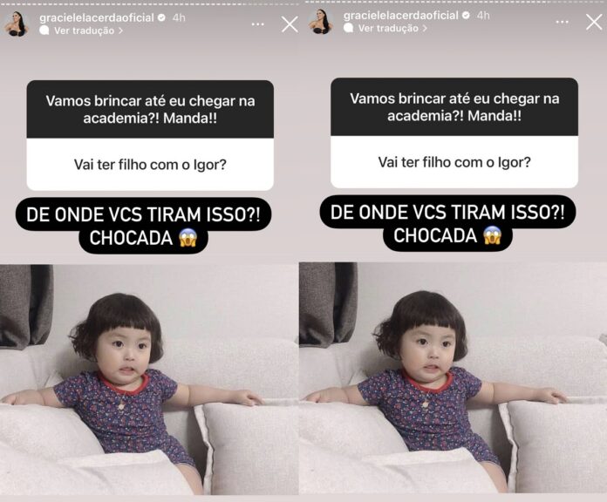This screenshot has width=607, height=502.
Task: Tap 'DE ONDE VCS TIRAM ISSO' caption, right
Action: tap(447, 213)
